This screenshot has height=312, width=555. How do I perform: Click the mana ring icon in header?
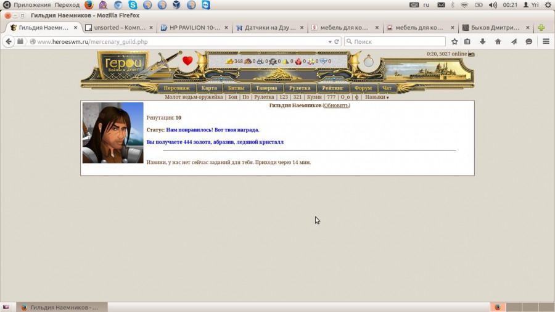point(368,62)
